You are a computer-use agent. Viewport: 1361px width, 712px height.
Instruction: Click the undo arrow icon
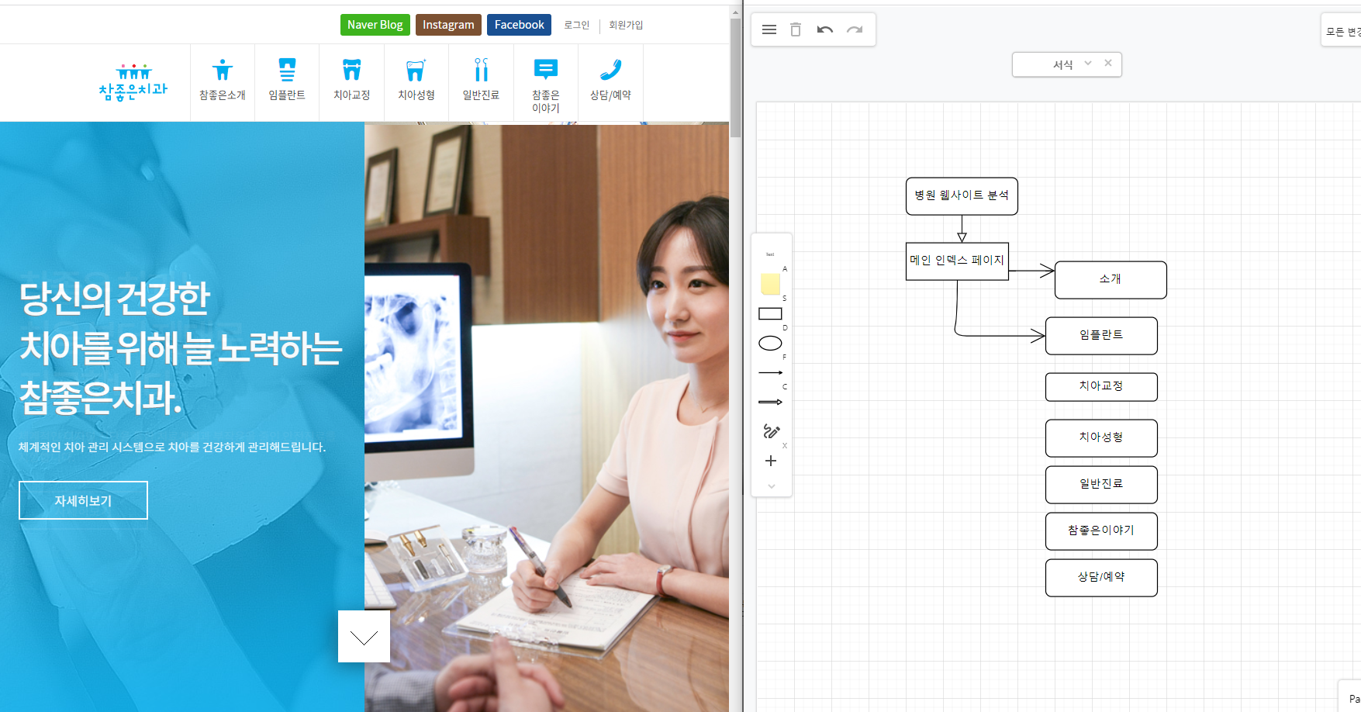tap(825, 29)
